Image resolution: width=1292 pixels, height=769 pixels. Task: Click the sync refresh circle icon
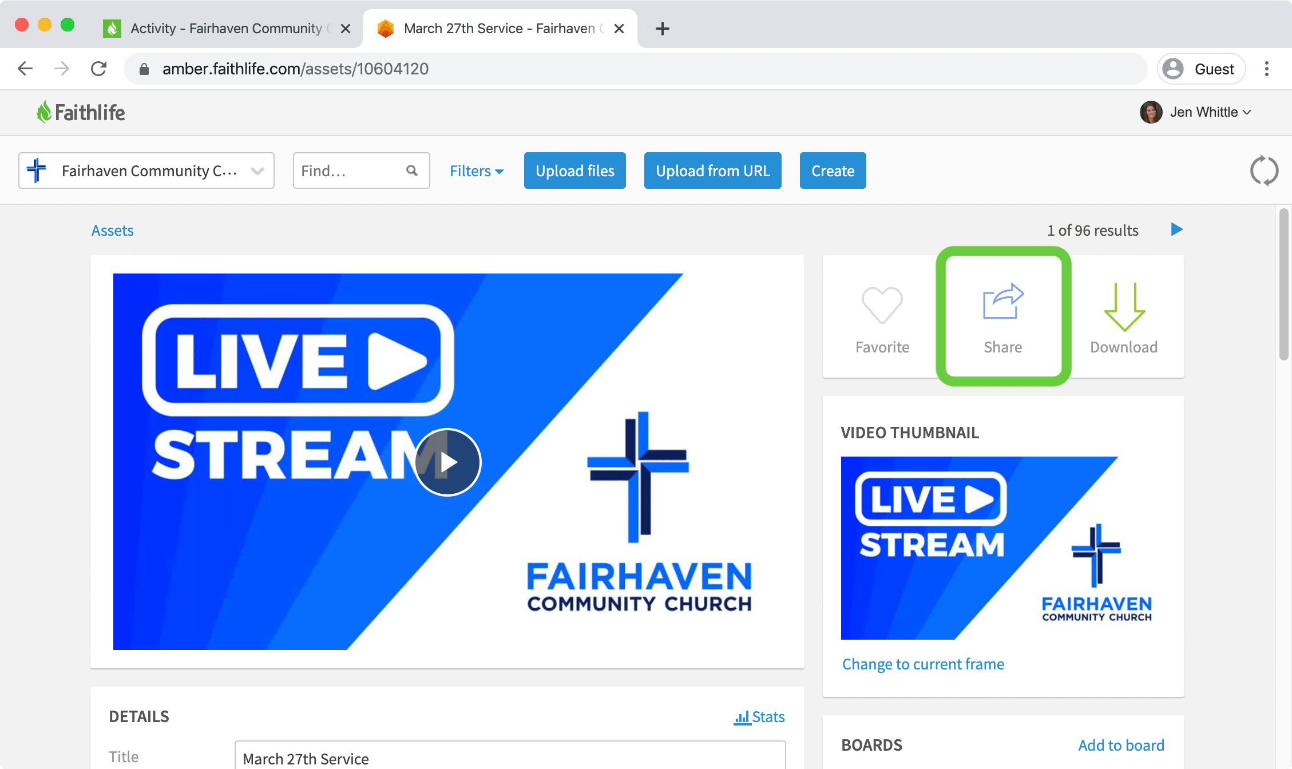[1264, 171]
